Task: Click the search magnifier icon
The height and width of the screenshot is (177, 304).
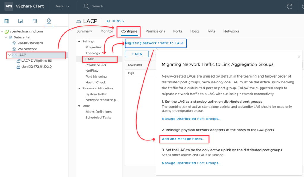Action: click(86, 7)
